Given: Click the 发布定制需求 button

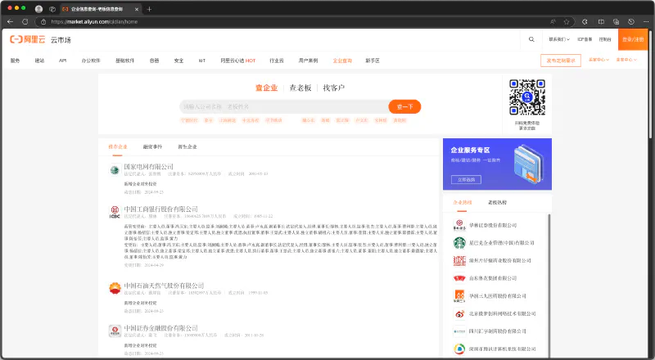Looking at the screenshot, I should point(561,61).
